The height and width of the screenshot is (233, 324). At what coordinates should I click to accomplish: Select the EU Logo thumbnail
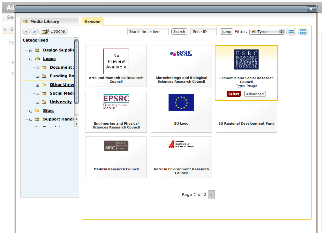click(181, 103)
